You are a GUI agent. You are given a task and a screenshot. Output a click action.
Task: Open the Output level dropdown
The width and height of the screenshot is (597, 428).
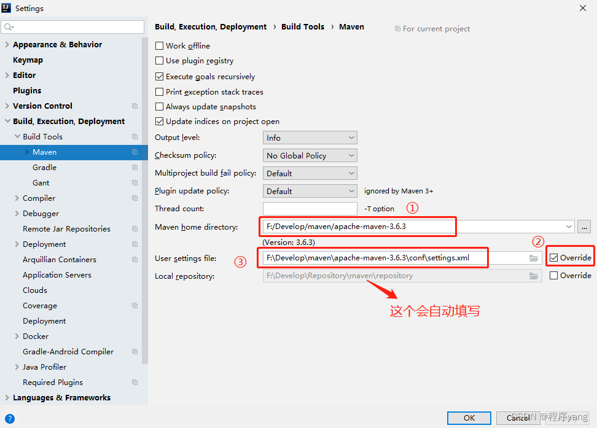310,138
